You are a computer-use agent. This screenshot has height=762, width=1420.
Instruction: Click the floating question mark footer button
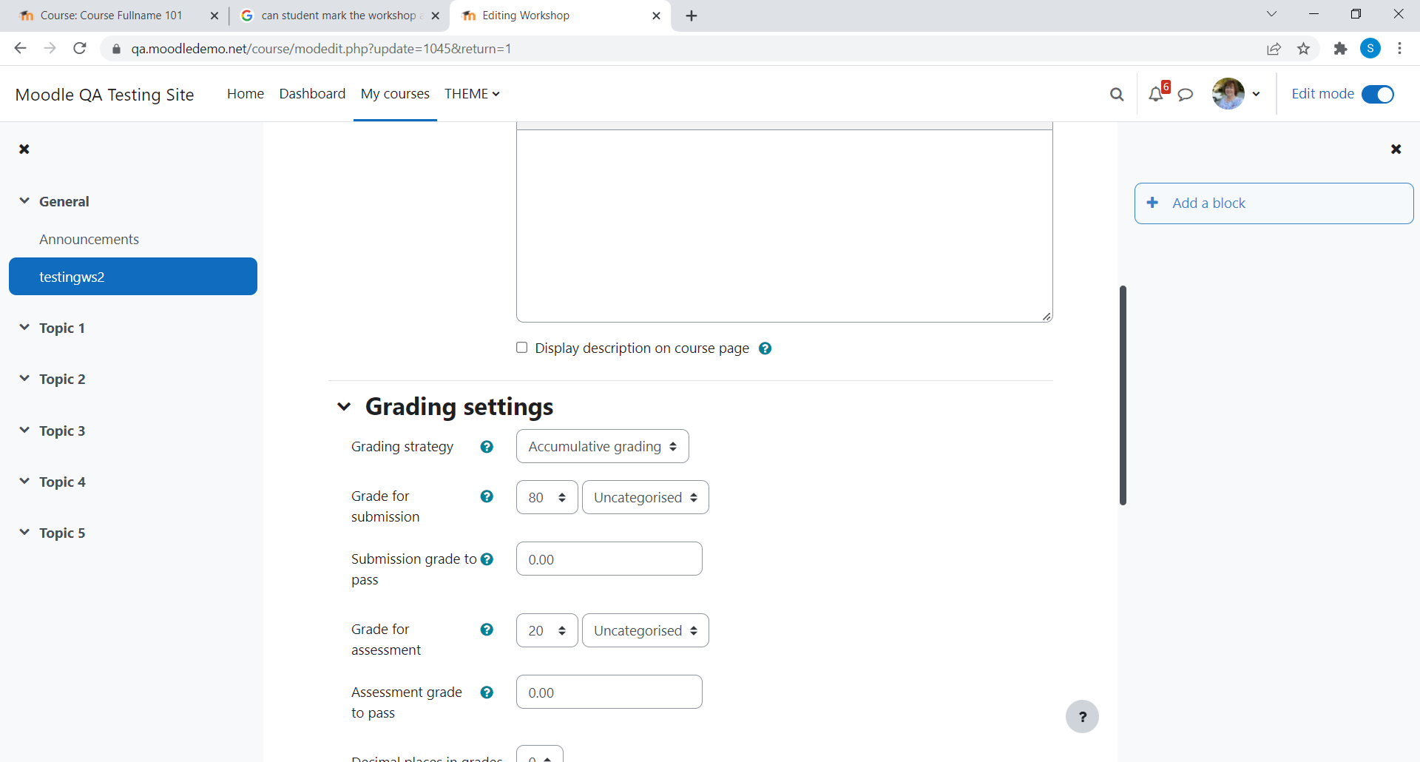click(x=1082, y=716)
